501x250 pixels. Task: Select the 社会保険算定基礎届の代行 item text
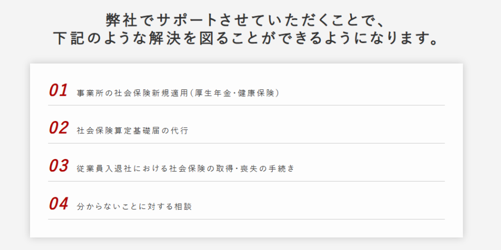click(x=132, y=131)
